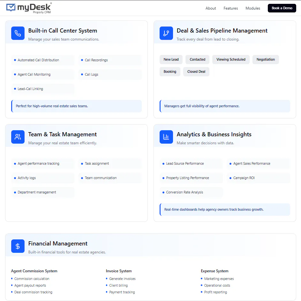Click Commission calculation list item

(x=32, y=279)
